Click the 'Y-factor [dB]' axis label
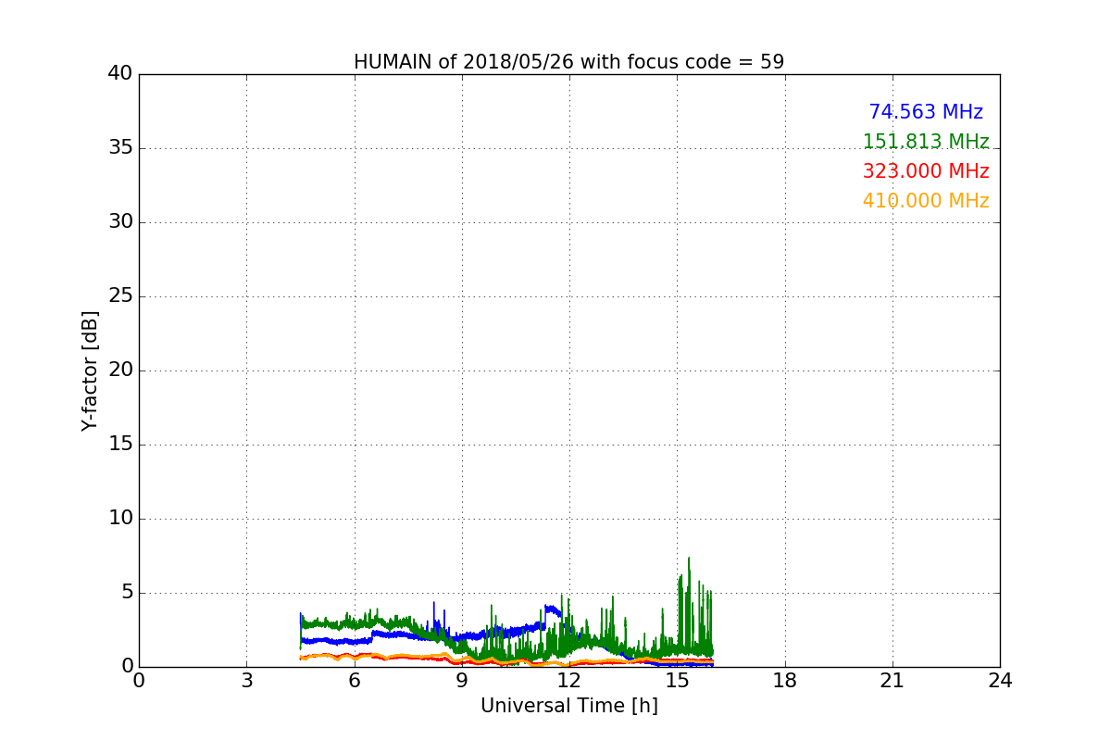 click(x=90, y=370)
